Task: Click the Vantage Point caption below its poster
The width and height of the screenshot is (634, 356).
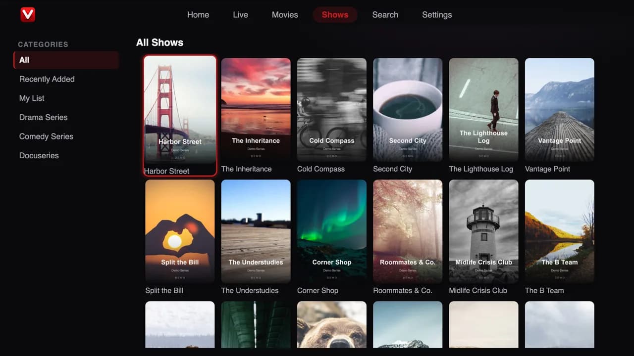Action: coord(548,169)
